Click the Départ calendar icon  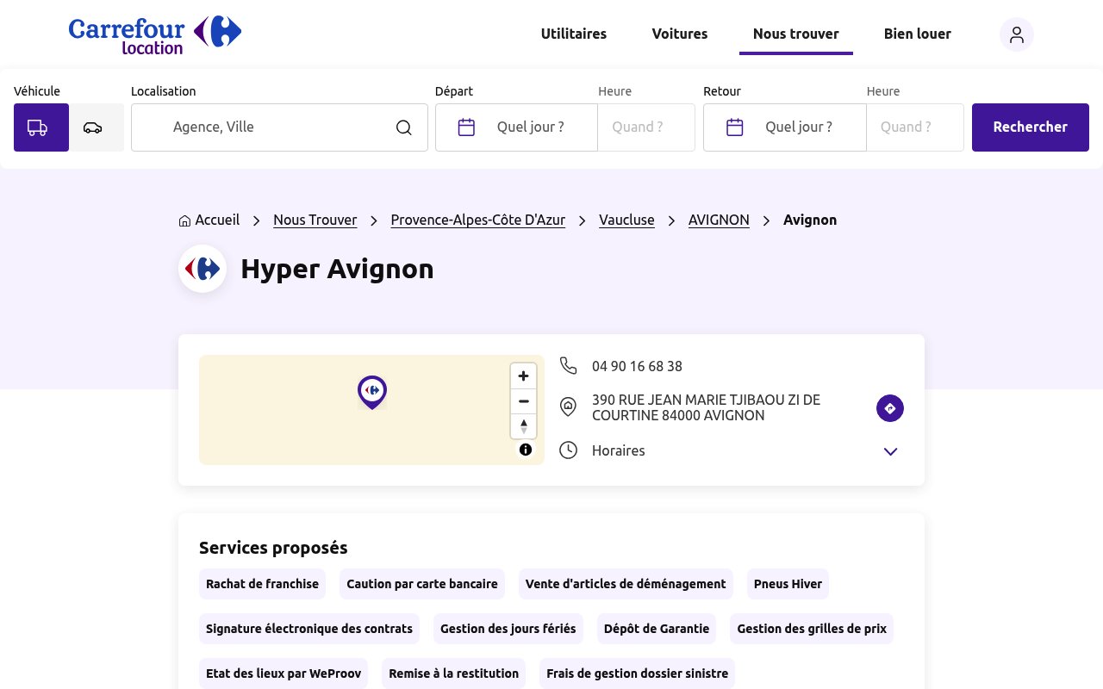pyautogui.click(x=466, y=127)
